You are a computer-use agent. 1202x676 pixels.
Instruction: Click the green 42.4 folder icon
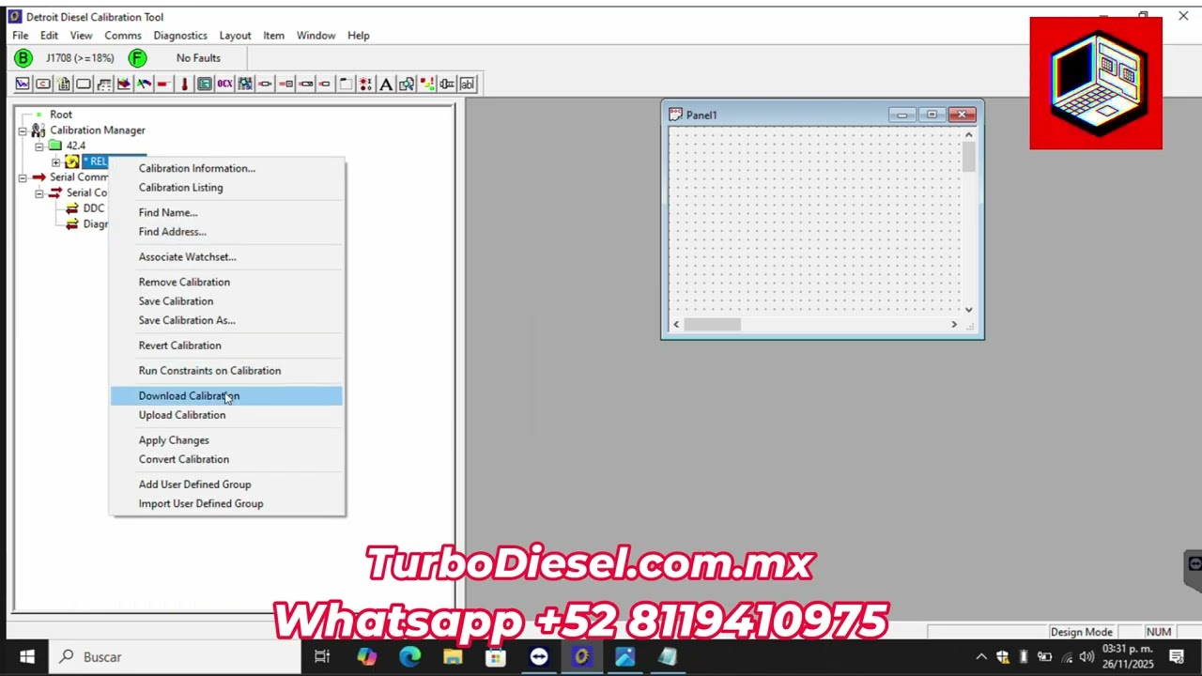pos(55,146)
